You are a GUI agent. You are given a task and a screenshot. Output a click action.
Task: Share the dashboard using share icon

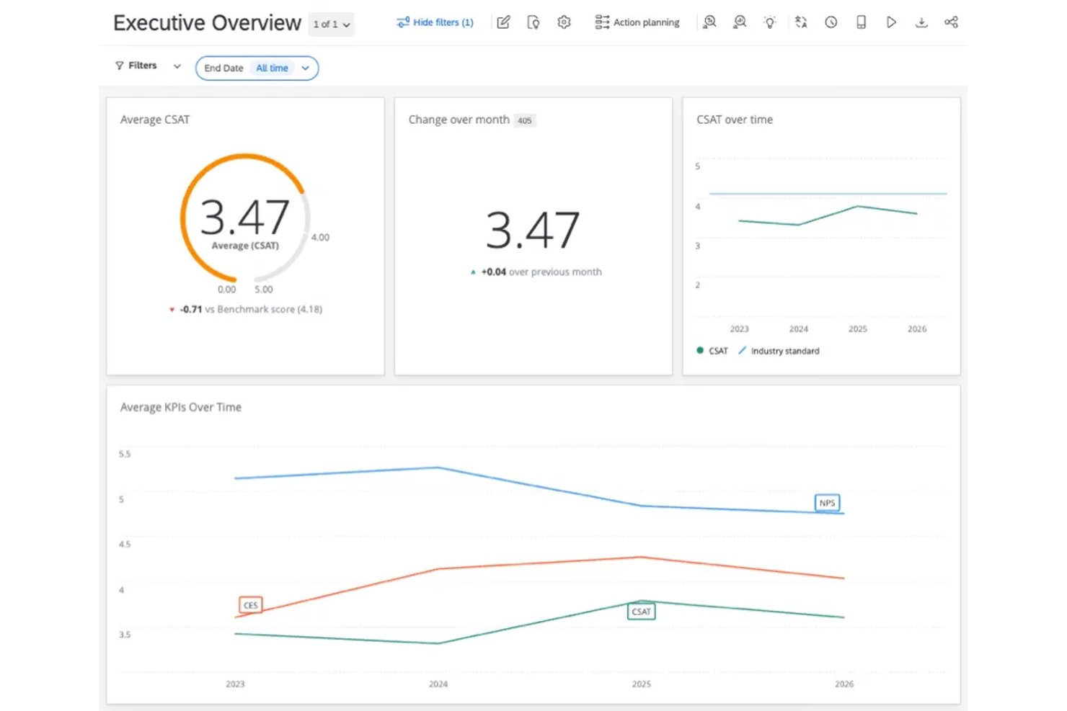coord(951,22)
